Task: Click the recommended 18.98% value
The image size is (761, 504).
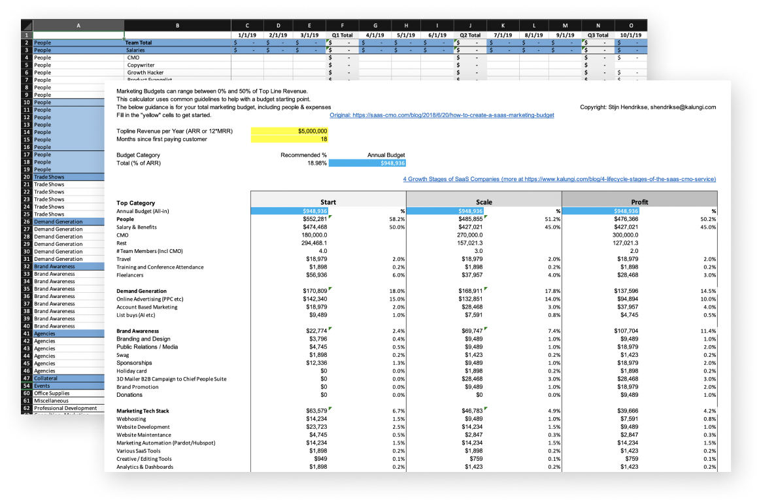Action: coord(317,163)
